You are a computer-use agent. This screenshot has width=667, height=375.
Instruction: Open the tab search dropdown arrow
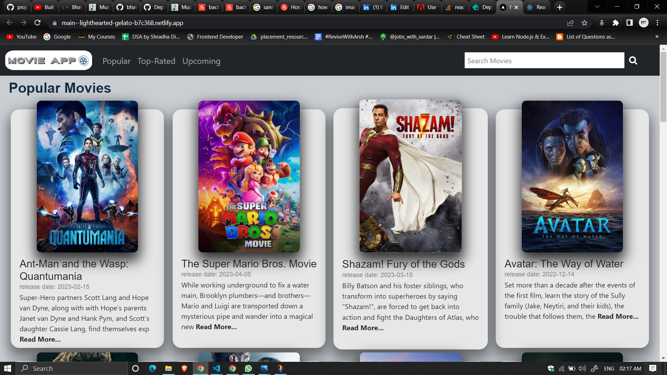pos(597,7)
